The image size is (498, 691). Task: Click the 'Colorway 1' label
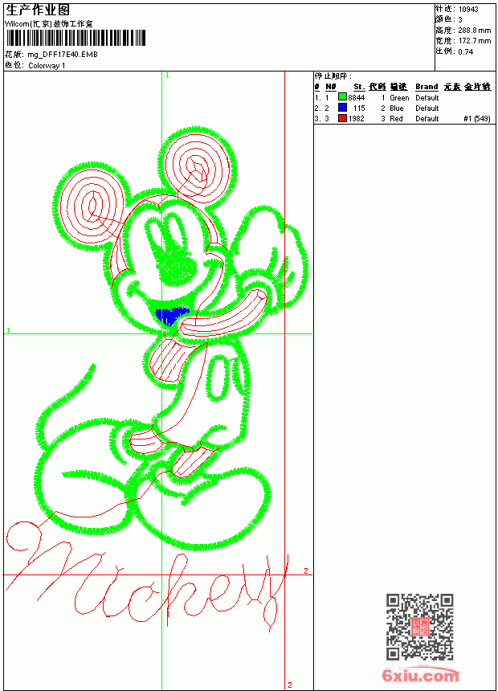47,66
